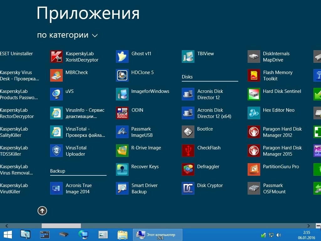The width and height of the screenshot is (321, 241).
Task: Open Acronis Disk Director 12 (x64) icon
Action: pos(188,113)
